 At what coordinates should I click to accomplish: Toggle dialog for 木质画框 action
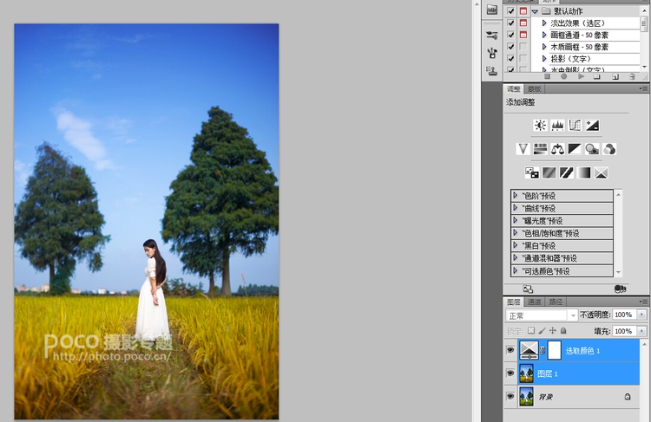click(x=523, y=47)
